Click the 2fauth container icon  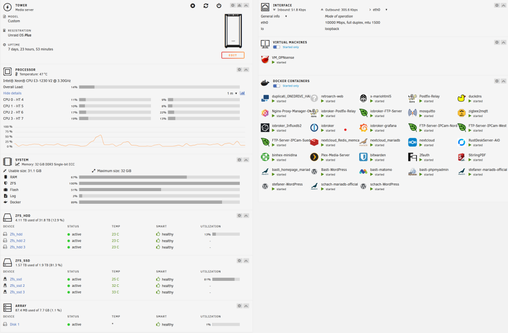click(x=412, y=157)
